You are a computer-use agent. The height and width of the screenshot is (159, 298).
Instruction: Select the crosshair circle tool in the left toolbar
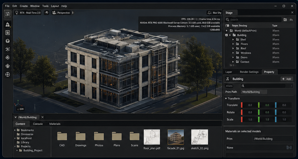(7, 74)
